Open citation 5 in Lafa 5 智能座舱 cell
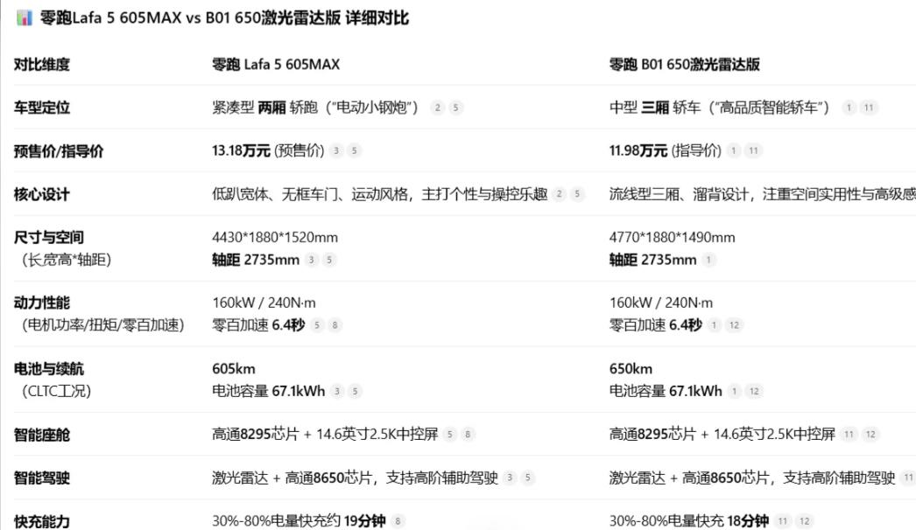Viewport: 916px width, 530px height. coord(450,435)
